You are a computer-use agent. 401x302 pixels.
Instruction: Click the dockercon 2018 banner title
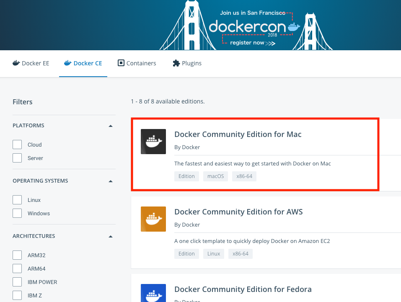[x=247, y=27]
